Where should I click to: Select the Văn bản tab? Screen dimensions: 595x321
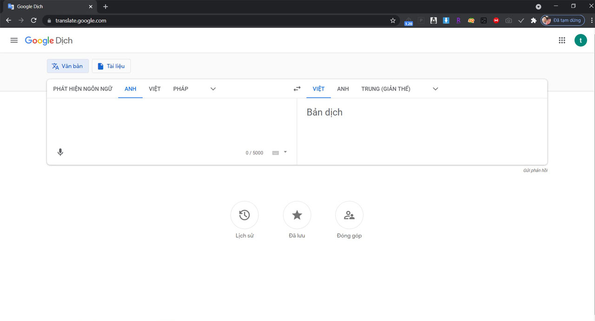[x=68, y=66]
